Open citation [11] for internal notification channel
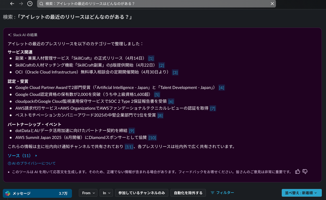The height and width of the screenshot is (200, 326). 129,147
